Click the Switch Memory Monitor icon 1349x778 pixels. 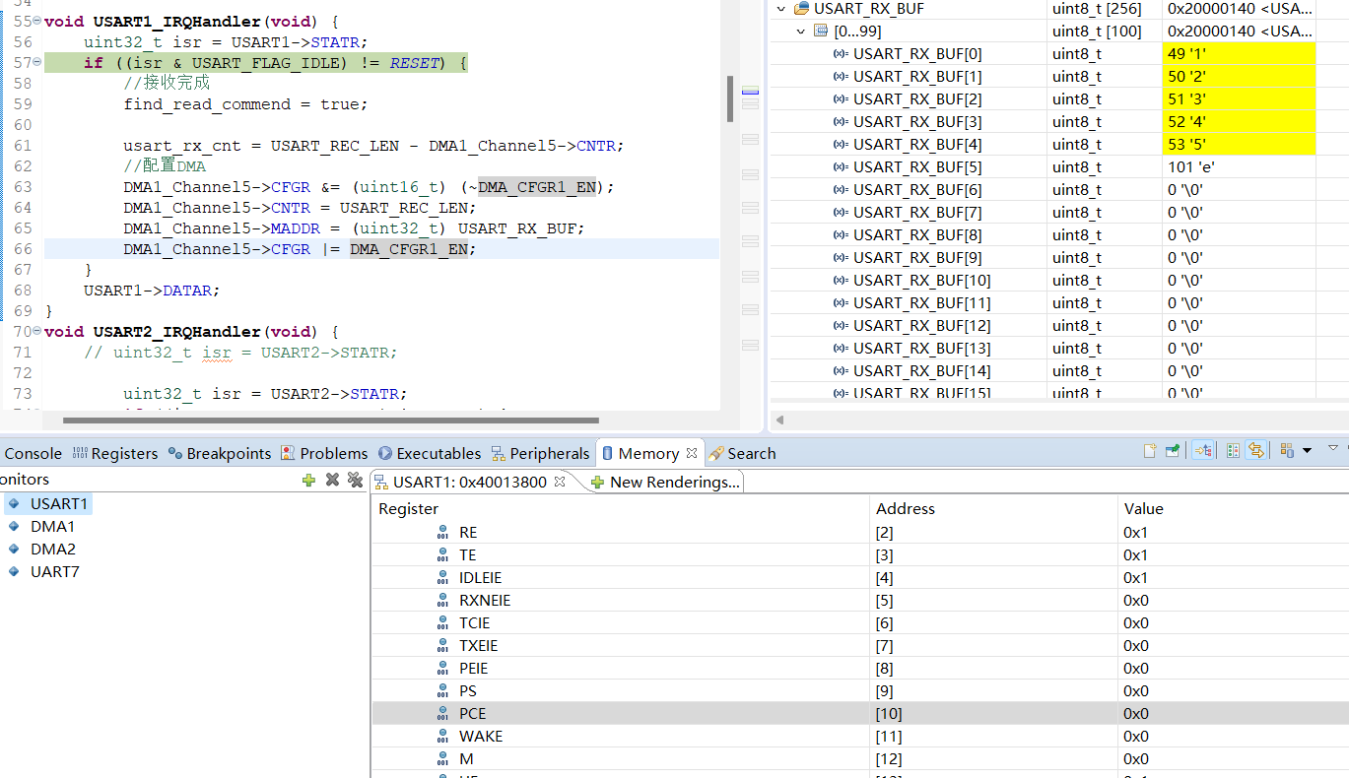click(1287, 451)
